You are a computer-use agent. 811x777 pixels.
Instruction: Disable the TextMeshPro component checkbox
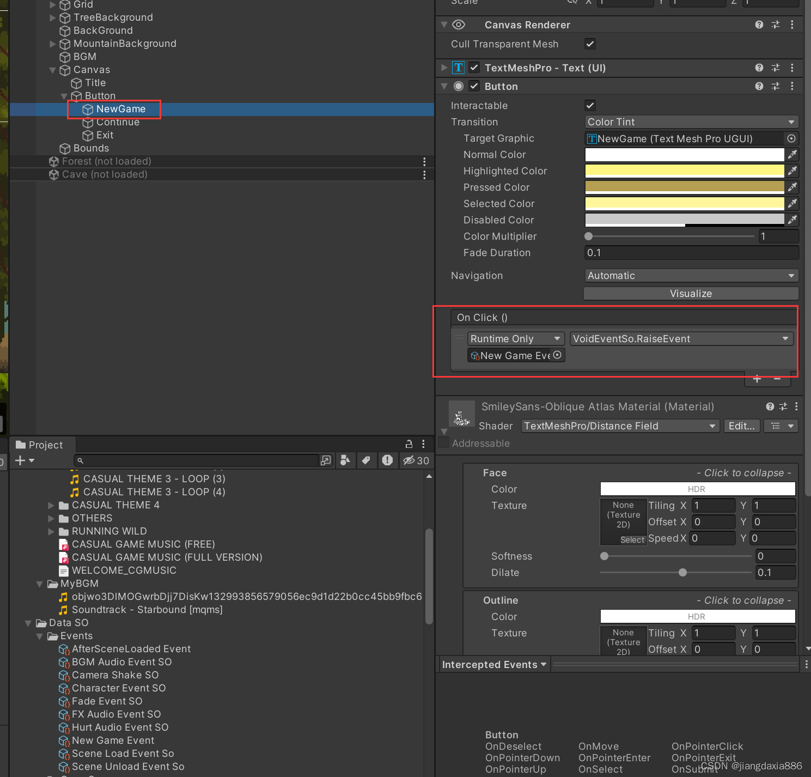474,68
